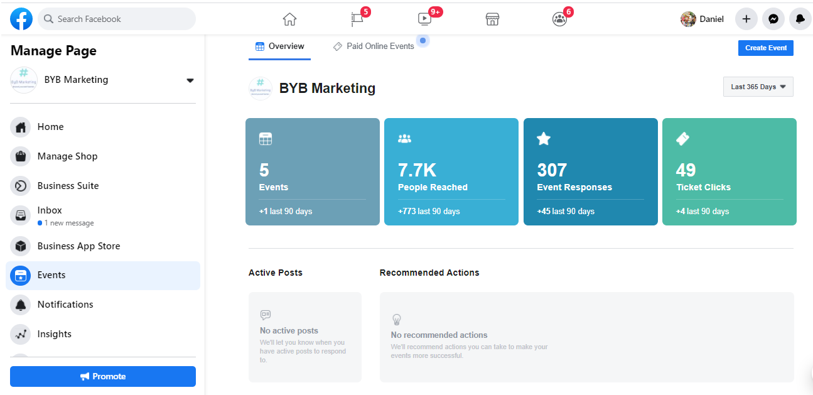The image size is (813, 395).
Task: Click the 49 Ticket Clicks card
Action: [730, 171]
